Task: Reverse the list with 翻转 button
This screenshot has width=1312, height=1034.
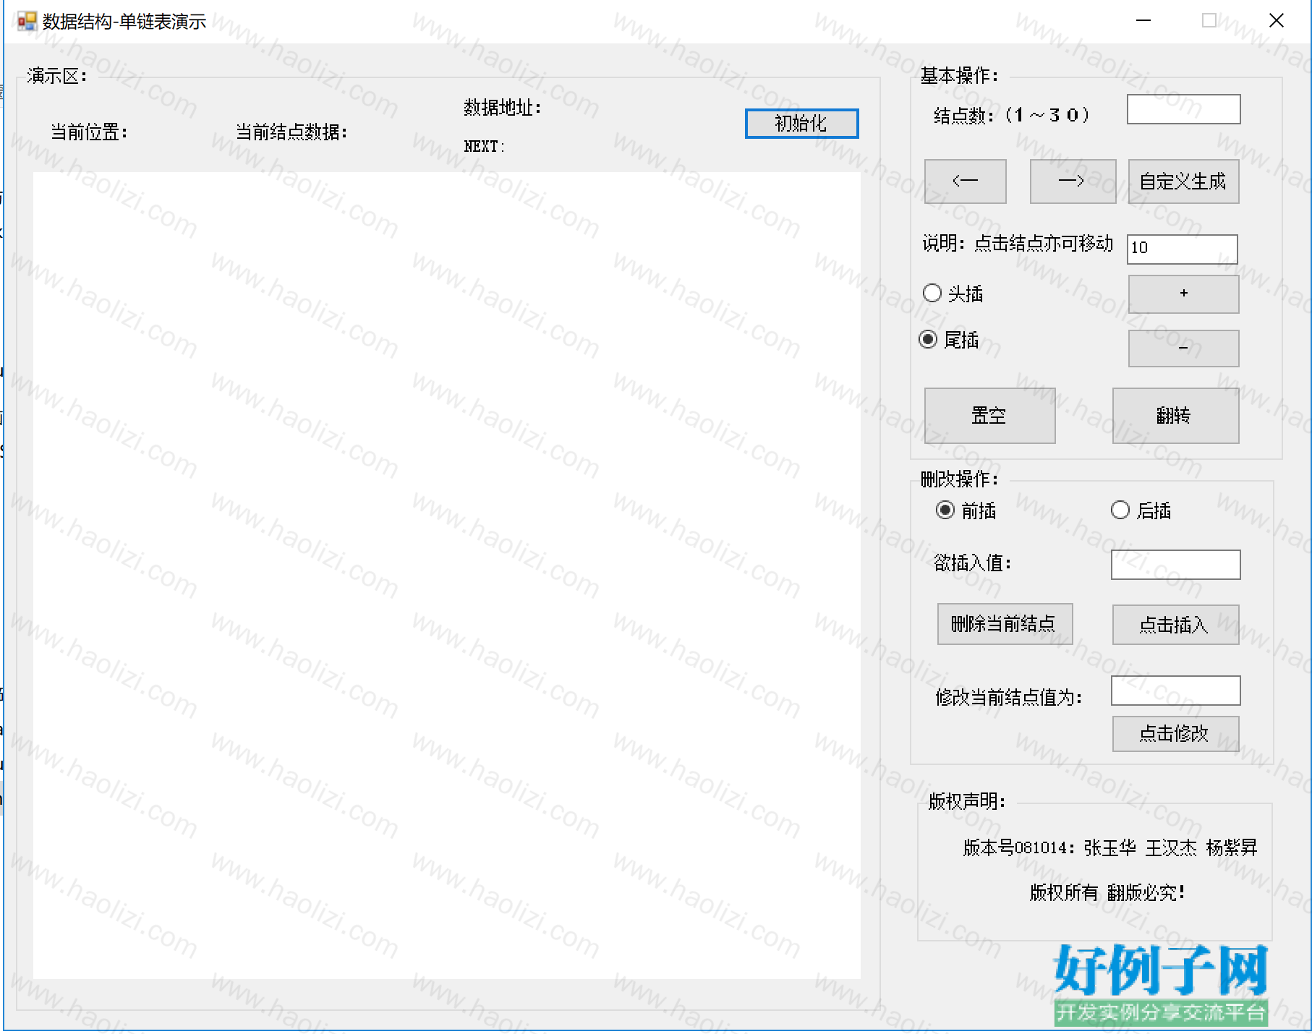Action: click(1175, 415)
